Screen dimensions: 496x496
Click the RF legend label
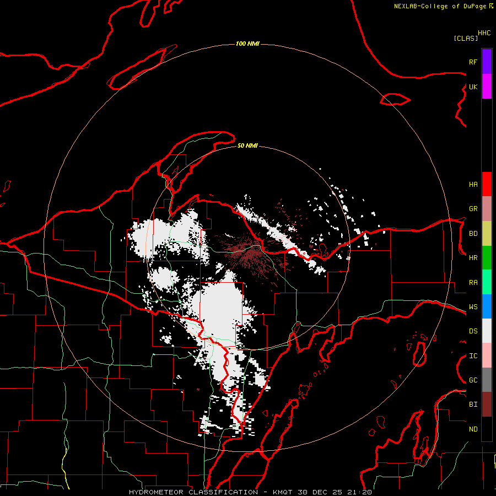[473, 62]
